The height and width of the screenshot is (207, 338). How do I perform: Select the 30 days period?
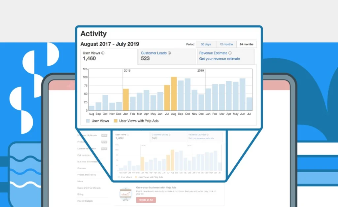click(206, 44)
